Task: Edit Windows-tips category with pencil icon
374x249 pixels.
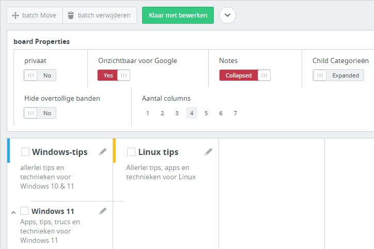Action: (103, 152)
